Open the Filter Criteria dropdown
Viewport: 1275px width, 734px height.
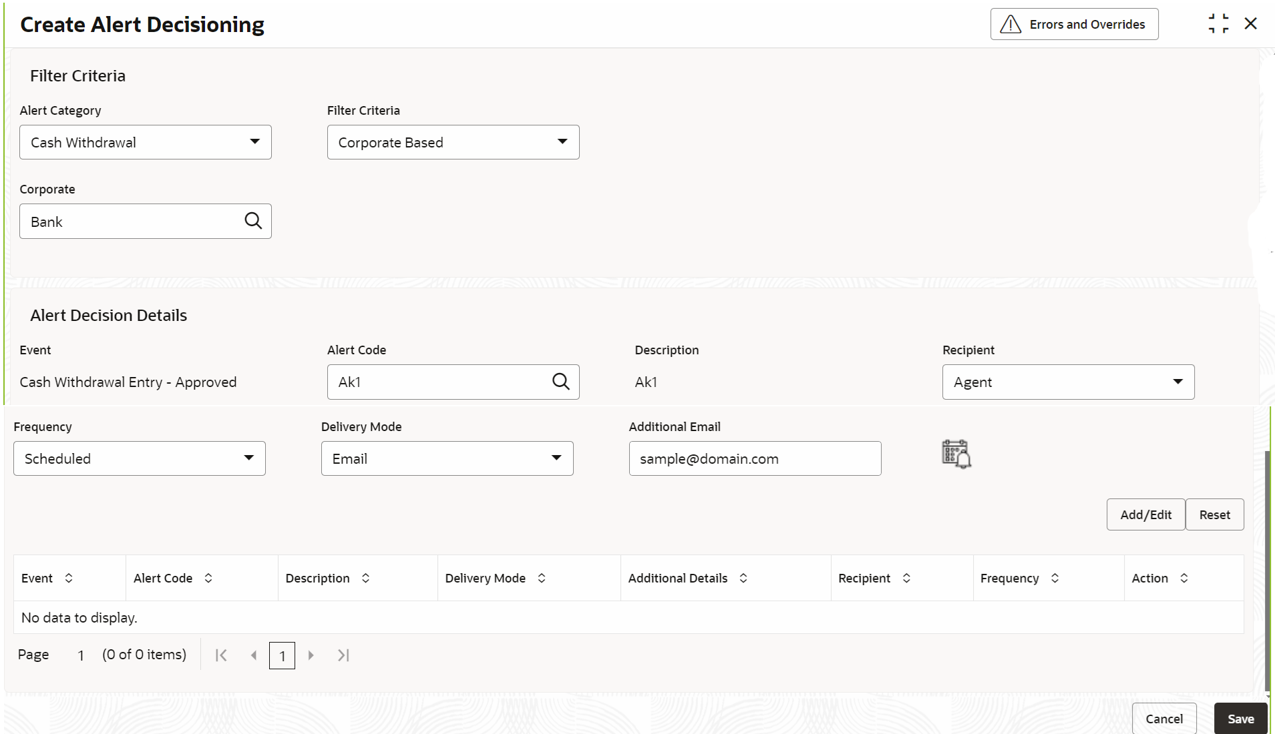click(x=453, y=142)
